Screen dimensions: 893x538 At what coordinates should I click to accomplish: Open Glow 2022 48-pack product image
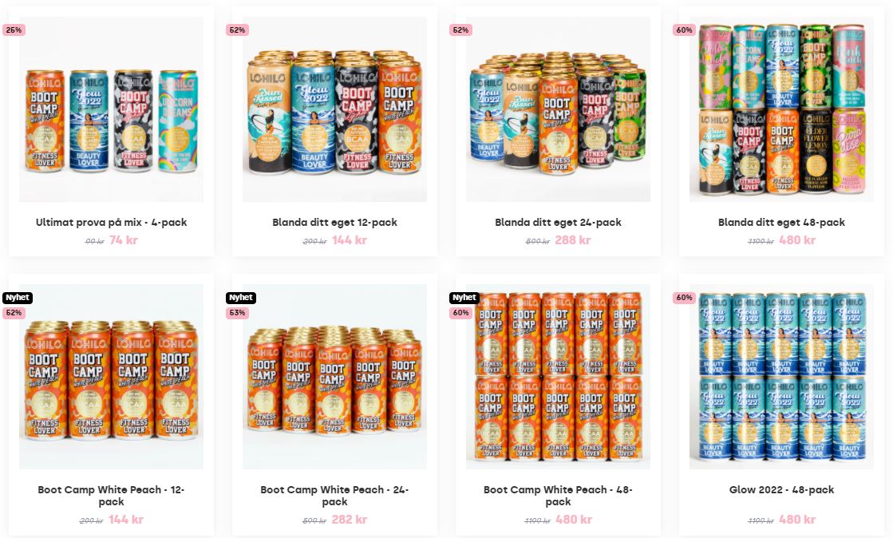(781, 377)
